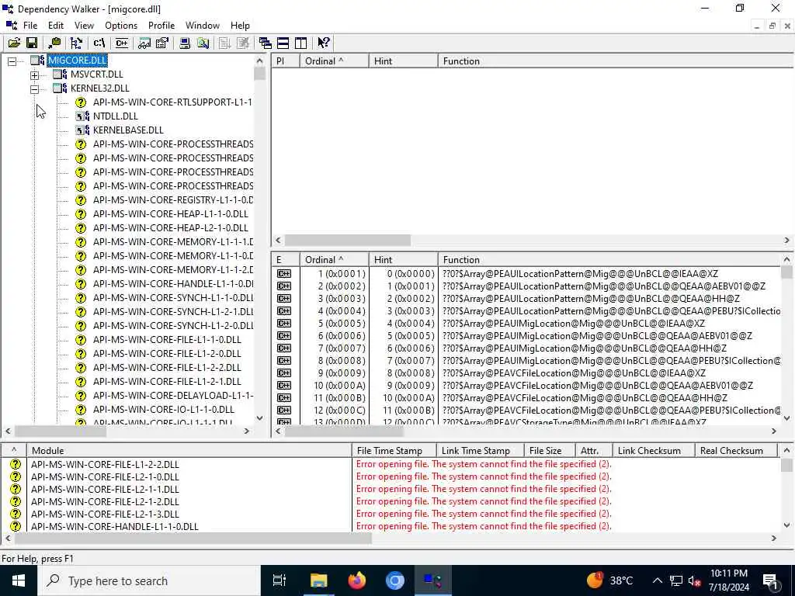
Task: Click the grayed Stop Profiling toolbar icon
Action: click(243, 43)
